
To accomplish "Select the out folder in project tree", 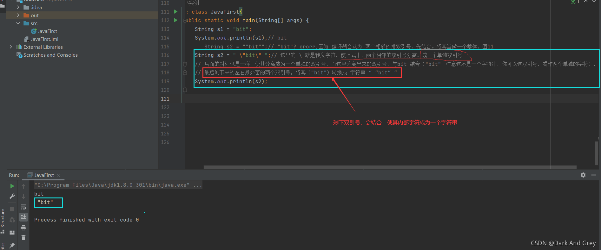I will pos(35,15).
